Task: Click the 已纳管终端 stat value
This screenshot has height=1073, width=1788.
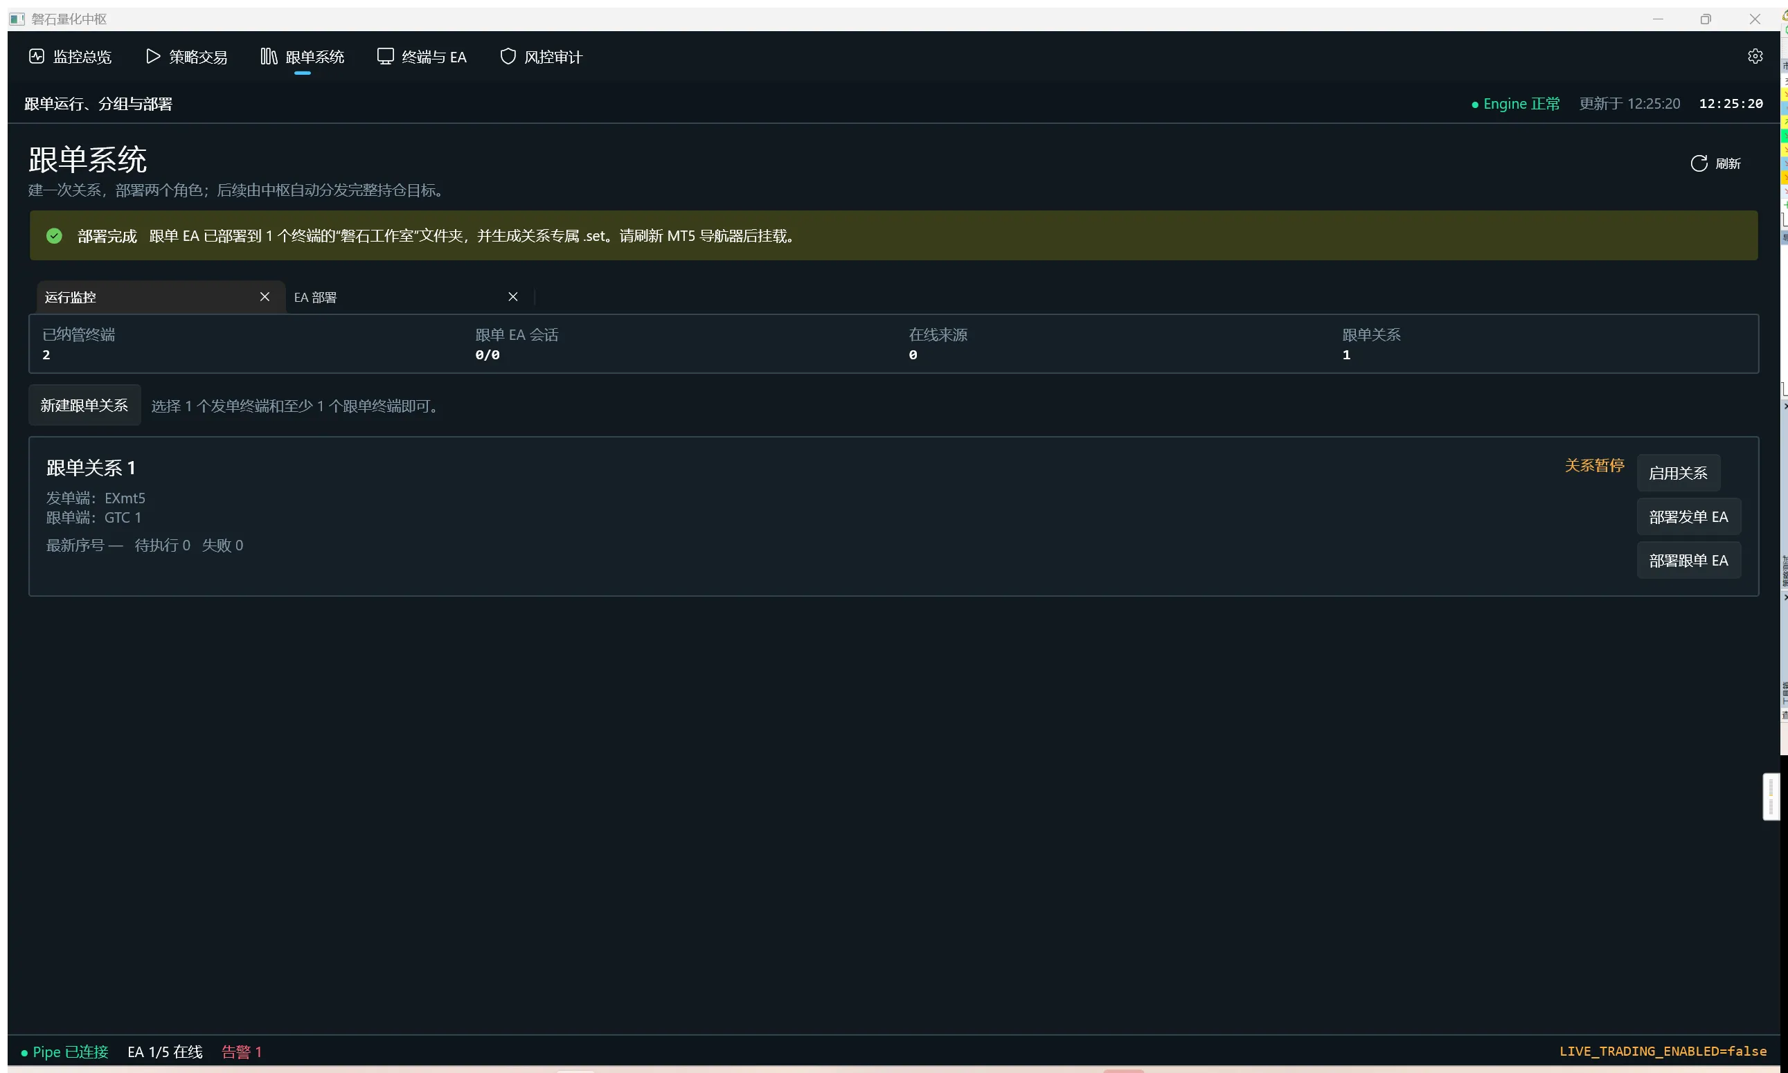Action: coord(46,355)
